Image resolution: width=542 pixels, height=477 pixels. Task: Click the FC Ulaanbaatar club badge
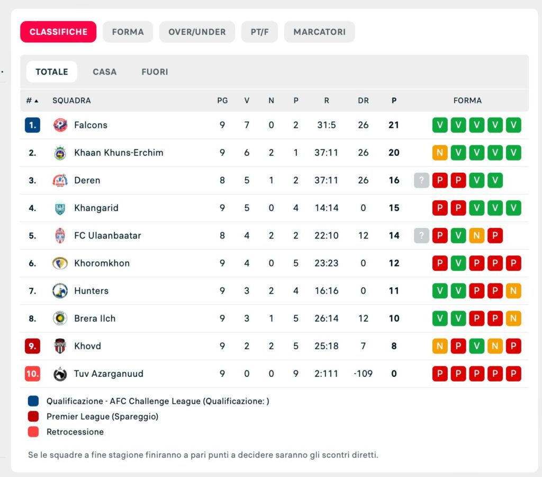pyautogui.click(x=60, y=235)
